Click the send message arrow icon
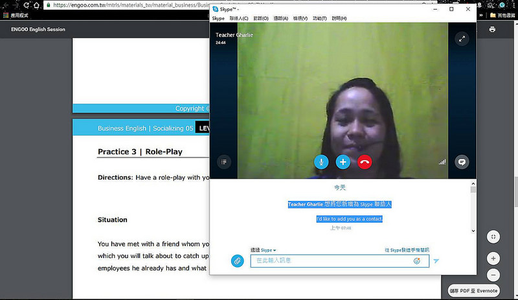The width and height of the screenshot is (518, 300). coord(436,261)
